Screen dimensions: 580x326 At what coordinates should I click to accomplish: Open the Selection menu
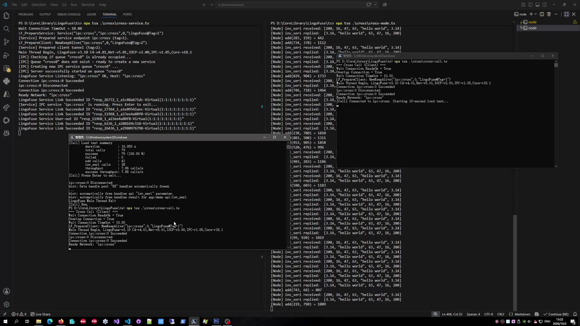click(39, 5)
